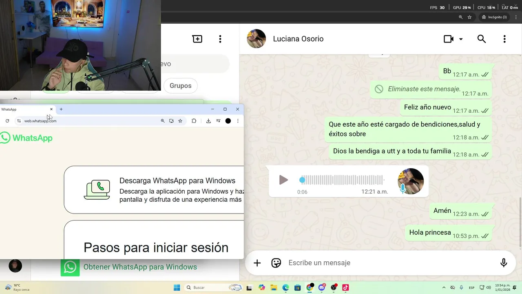Click the site info icon in the small window
Screen dimensions: 522x294
pyautogui.click(x=19, y=121)
